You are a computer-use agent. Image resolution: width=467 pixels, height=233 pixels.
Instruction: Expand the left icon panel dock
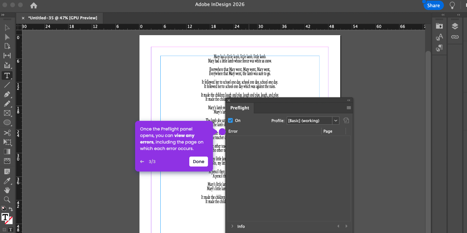443,15
